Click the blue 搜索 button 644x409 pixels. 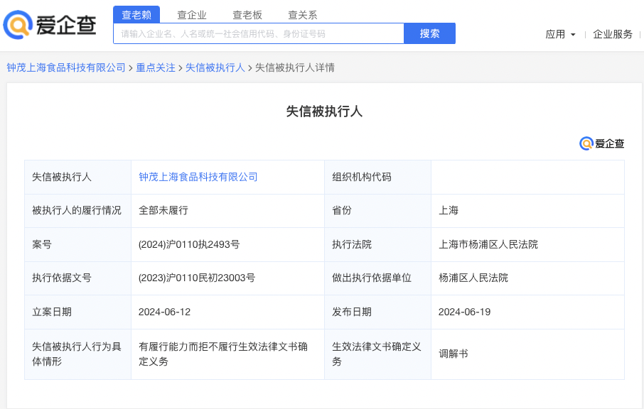click(x=429, y=33)
